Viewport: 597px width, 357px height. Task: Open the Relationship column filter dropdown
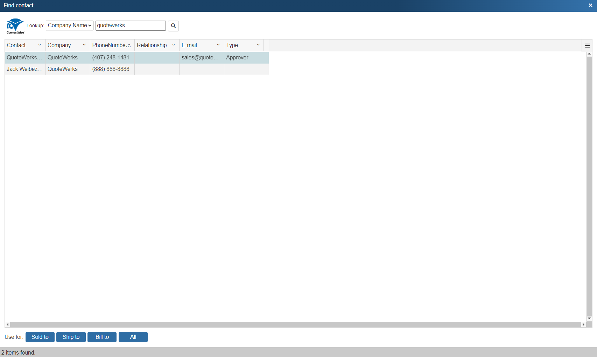[174, 45]
